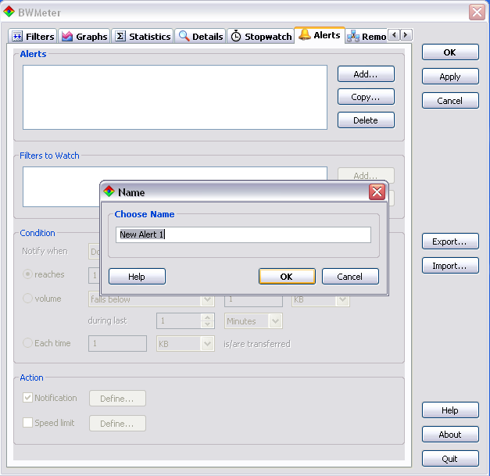
Task: Switch to the Graphs tab
Action: 84,37
